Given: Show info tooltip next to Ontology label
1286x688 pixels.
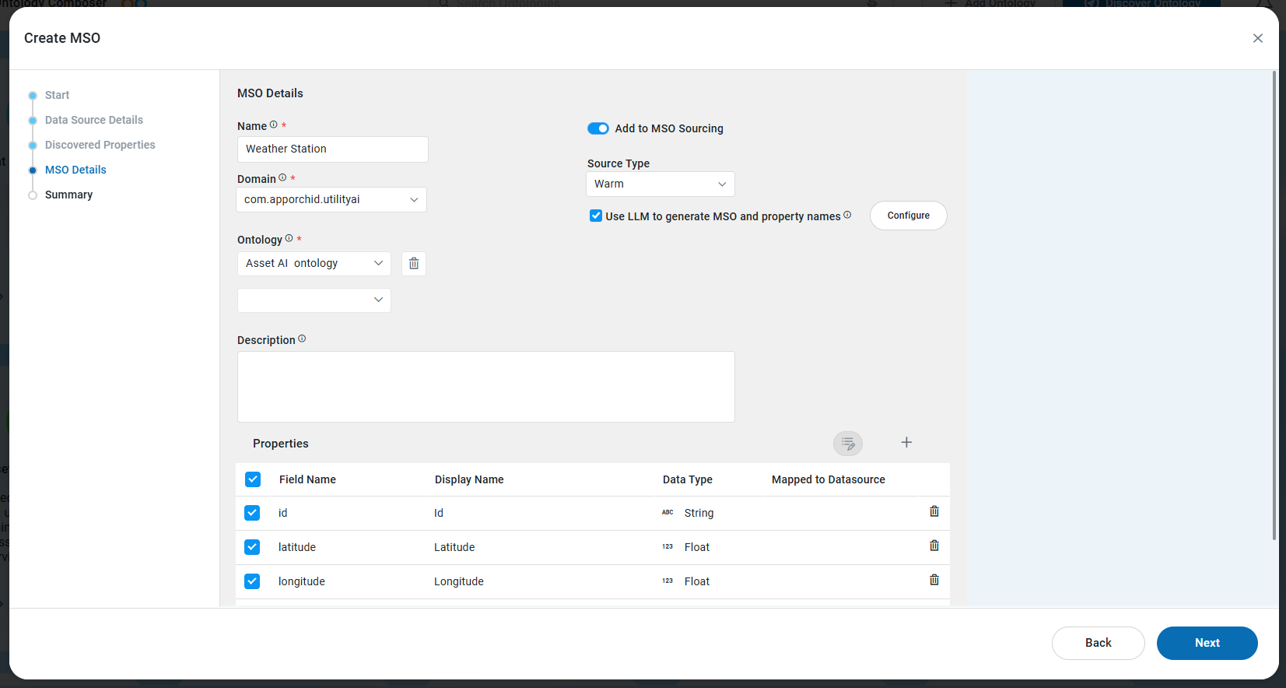Looking at the screenshot, I should [x=289, y=238].
